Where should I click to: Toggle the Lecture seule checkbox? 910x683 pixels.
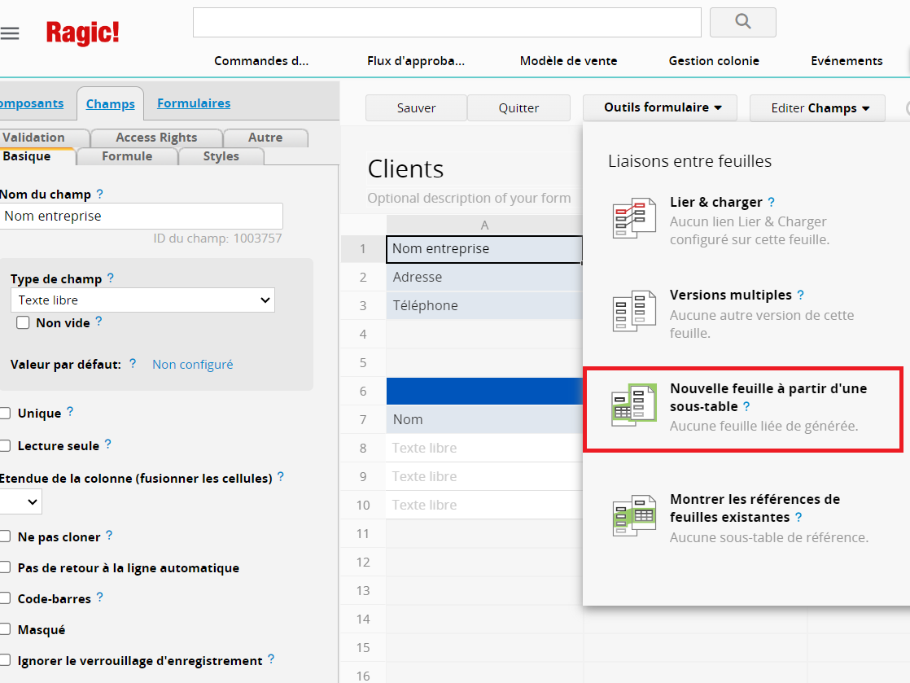6,446
